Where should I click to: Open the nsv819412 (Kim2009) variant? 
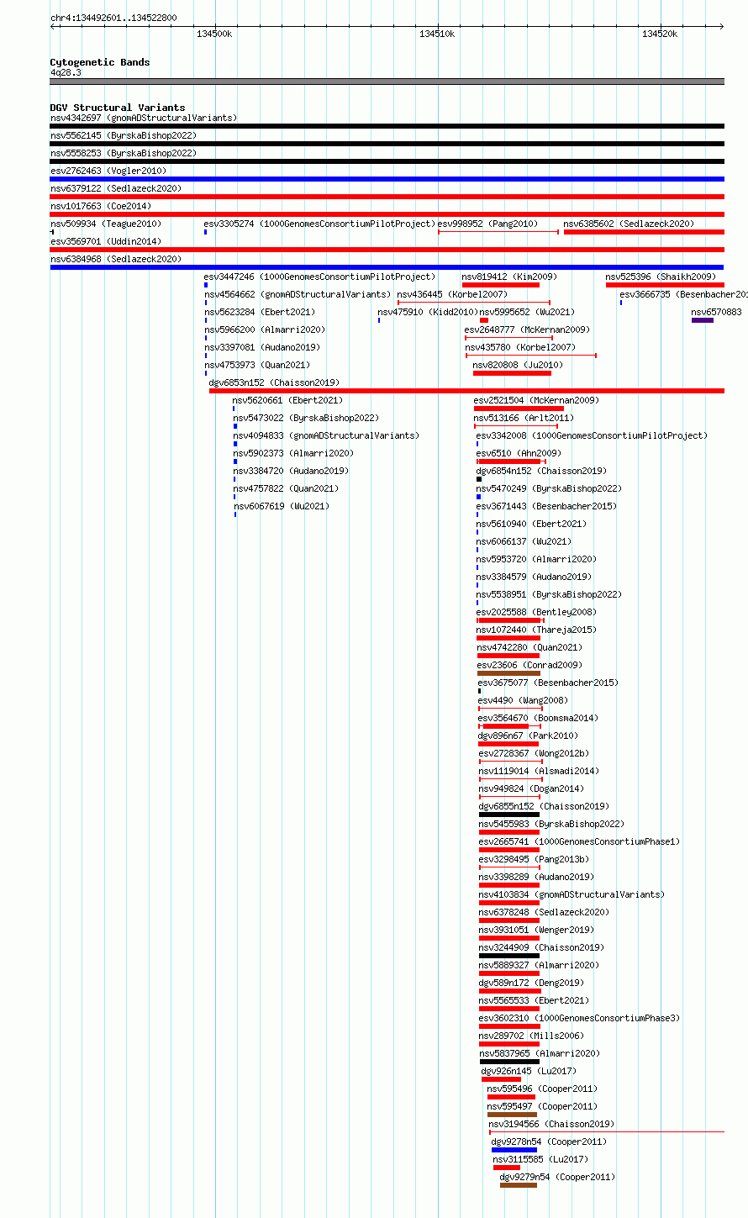(x=510, y=277)
